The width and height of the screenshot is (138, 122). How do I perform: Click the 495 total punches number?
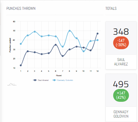click(x=121, y=84)
